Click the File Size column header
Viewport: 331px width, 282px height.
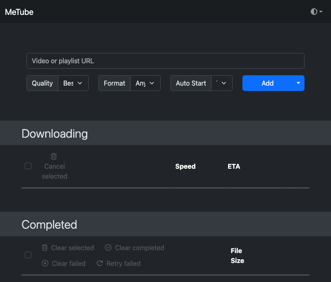click(x=237, y=256)
